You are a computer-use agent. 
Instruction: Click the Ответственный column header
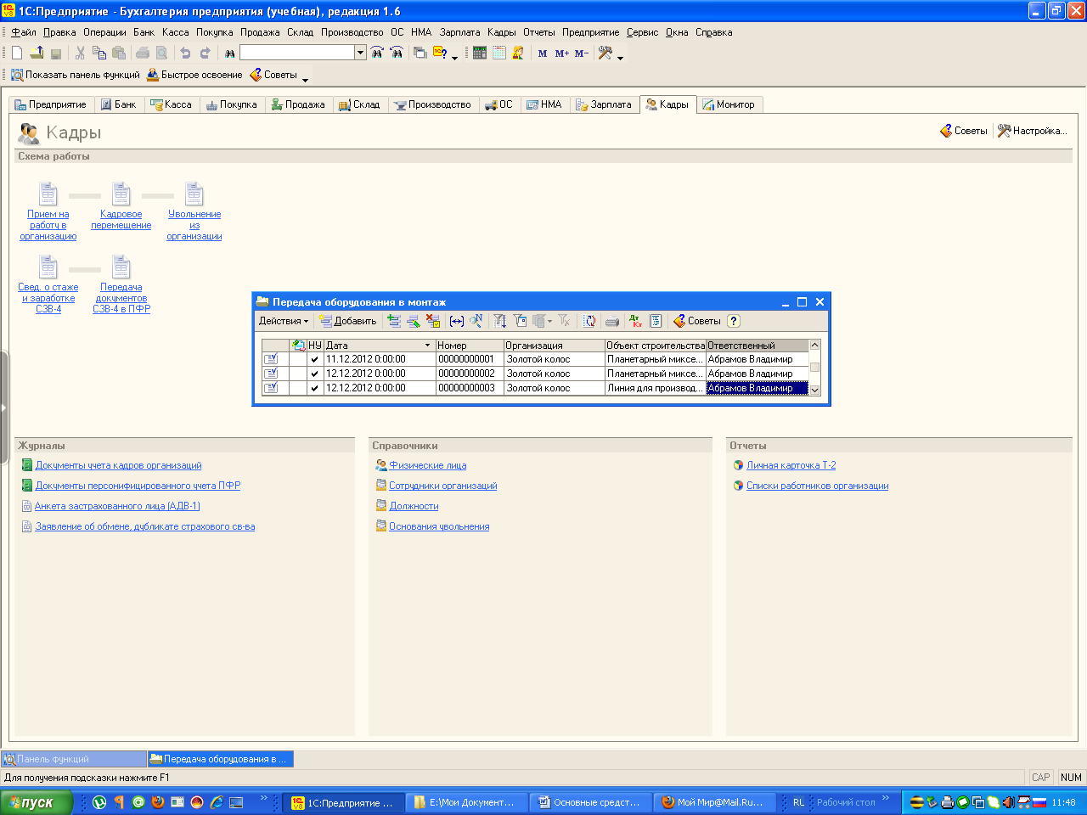[757, 346]
